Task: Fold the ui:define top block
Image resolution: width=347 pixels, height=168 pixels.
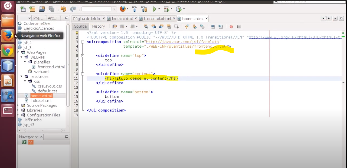Action: tap(83, 56)
